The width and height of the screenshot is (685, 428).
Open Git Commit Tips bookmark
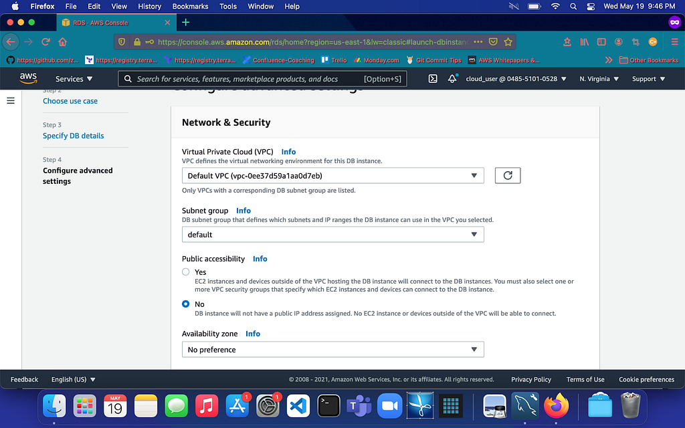pyautogui.click(x=433, y=60)
